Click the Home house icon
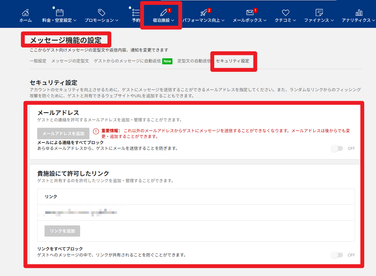The height and width of the screenshot is (276, 376). [25, 12]
